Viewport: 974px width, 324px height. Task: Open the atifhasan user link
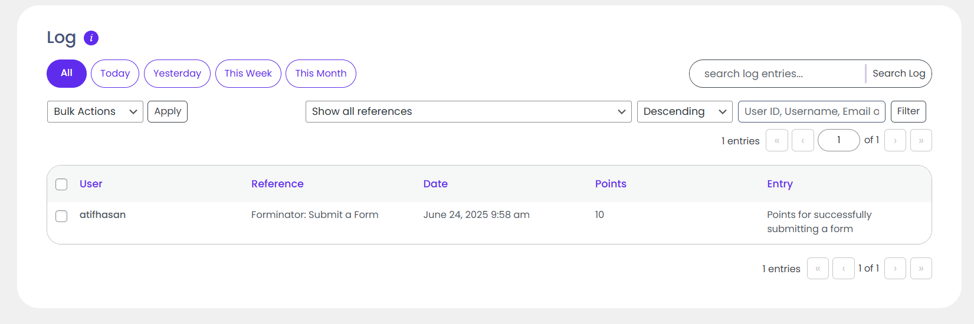click(103, 215)
